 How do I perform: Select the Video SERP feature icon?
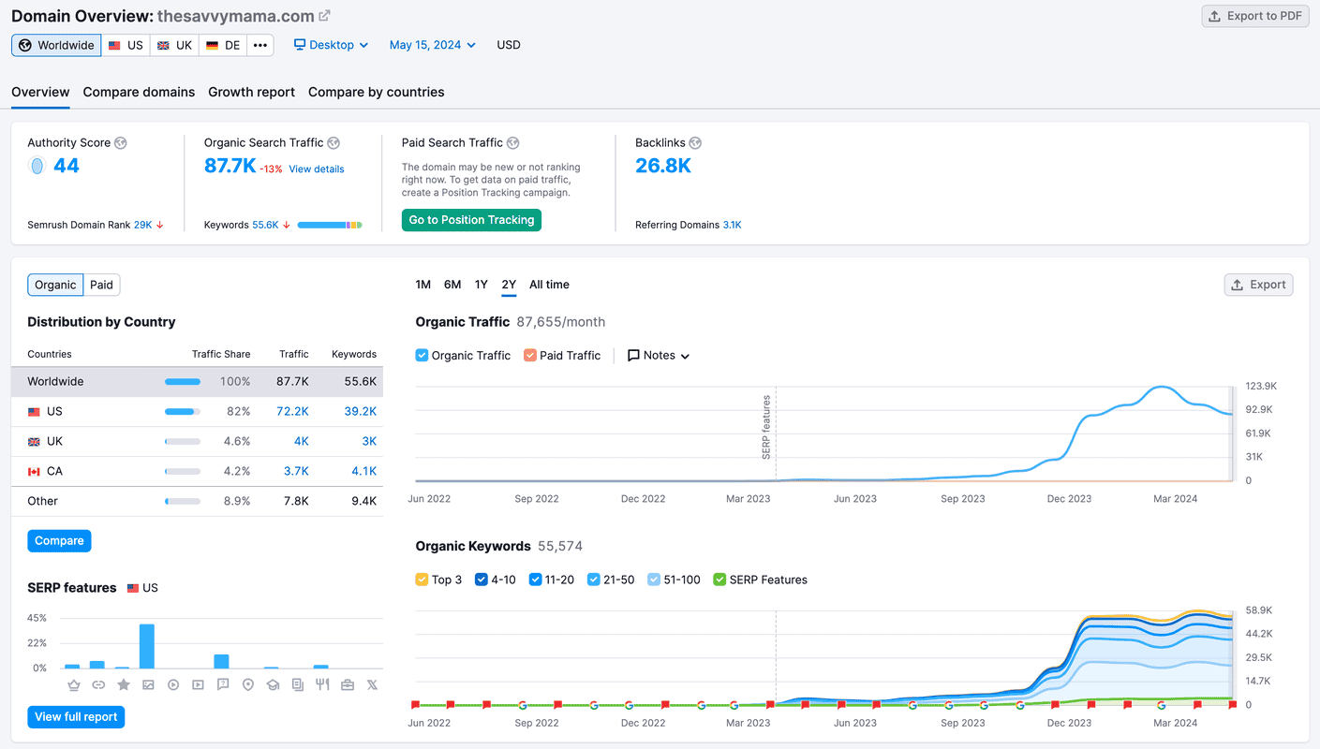173,684
